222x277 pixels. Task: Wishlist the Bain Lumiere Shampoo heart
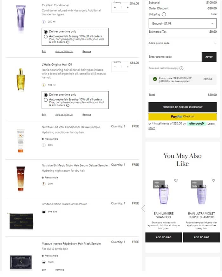pyautogui.click(x=175, y=180)
